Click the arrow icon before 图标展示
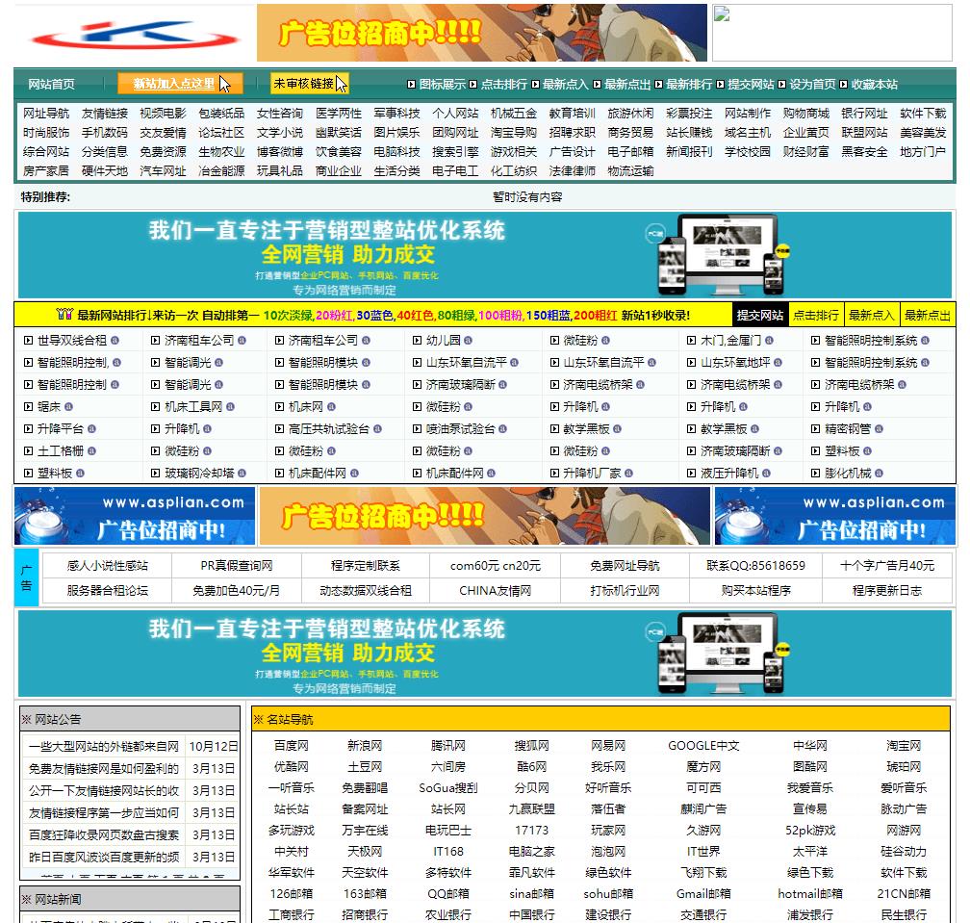Viewport: 970px width, 923px height. click(x=412, y=84)
